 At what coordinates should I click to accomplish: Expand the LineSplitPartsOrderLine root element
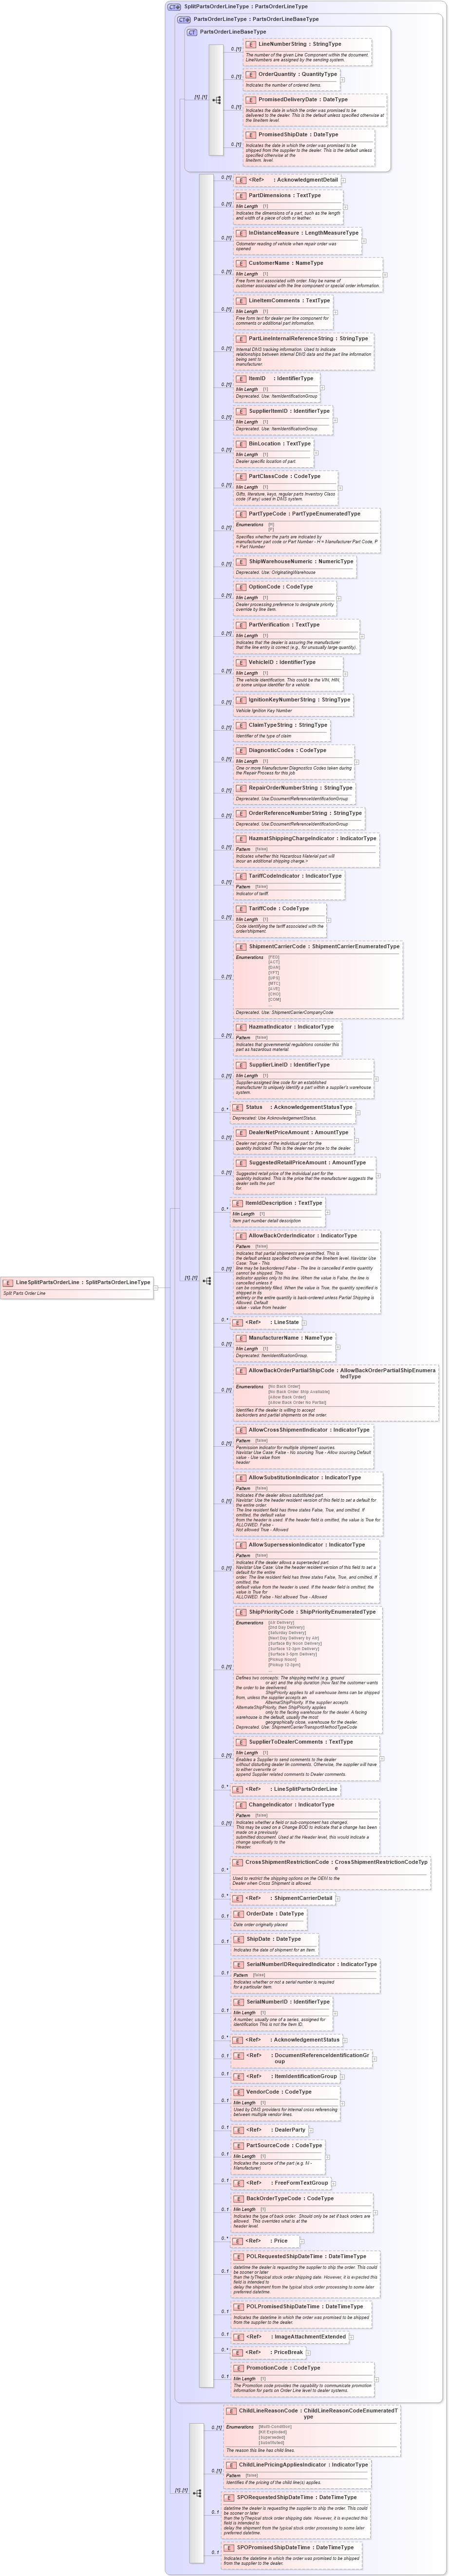(x=156, y=1288)
